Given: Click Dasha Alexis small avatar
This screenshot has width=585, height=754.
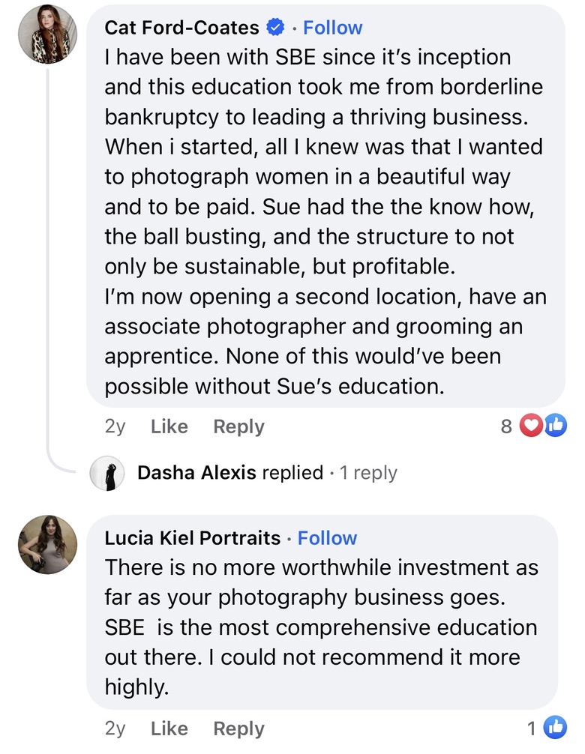Looking at the screenshot, I should [x=107, y=474].
